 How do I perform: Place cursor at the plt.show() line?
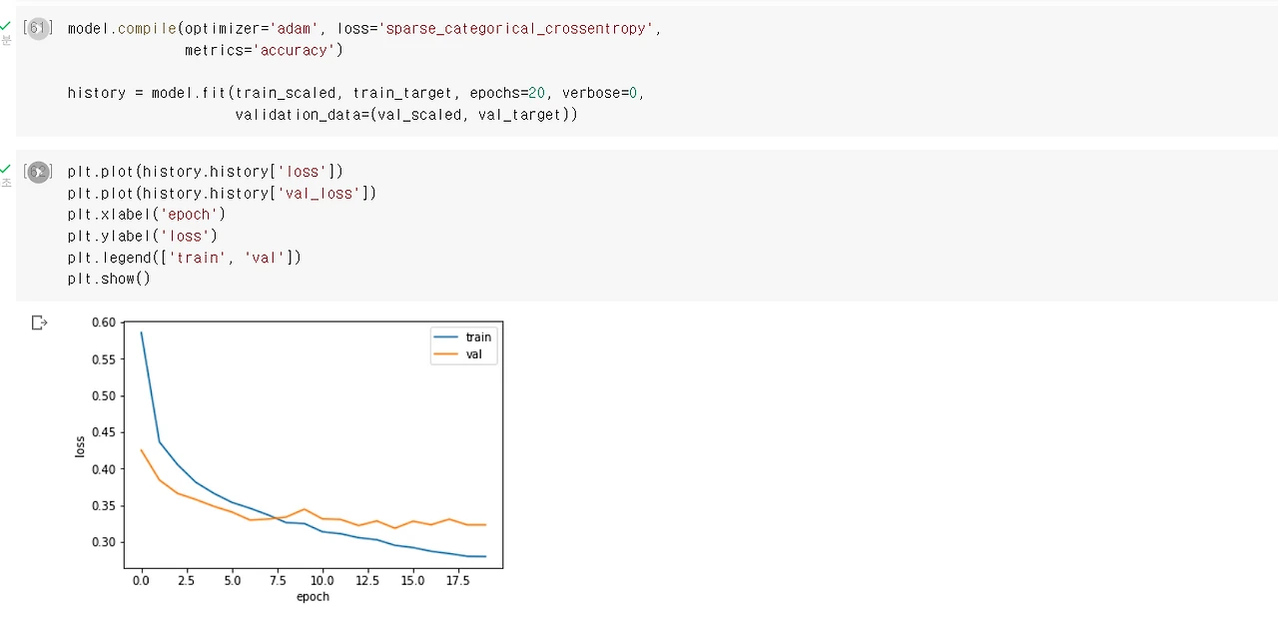pyautogui.click(x=109, y=279)
